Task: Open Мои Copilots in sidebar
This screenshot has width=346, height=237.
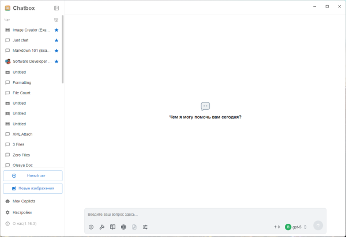Action: click(24, 201)
